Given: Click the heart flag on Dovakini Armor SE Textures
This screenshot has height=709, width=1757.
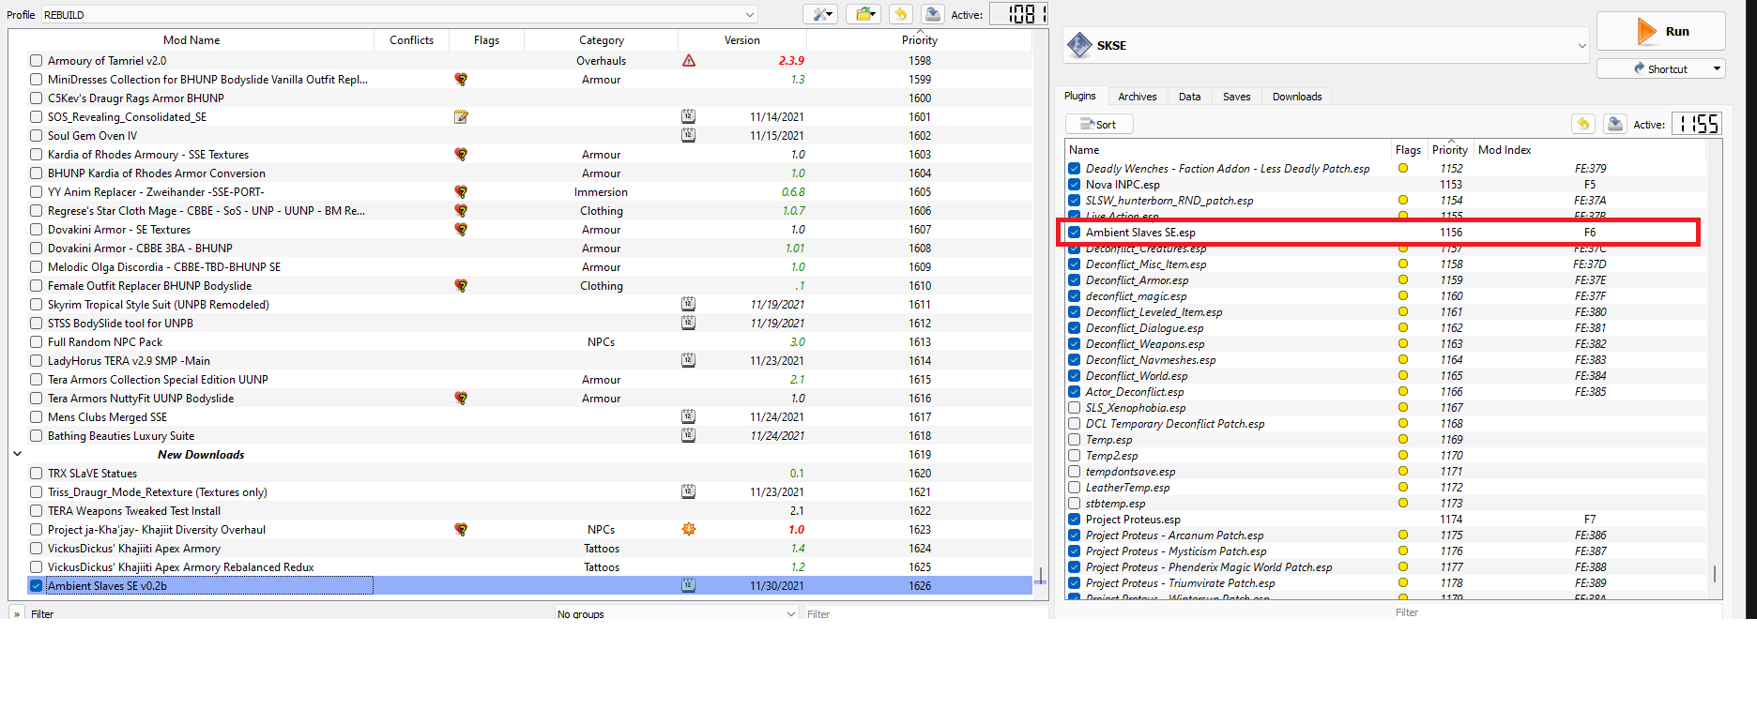Looking at the screenshot, I should (461, 230).
